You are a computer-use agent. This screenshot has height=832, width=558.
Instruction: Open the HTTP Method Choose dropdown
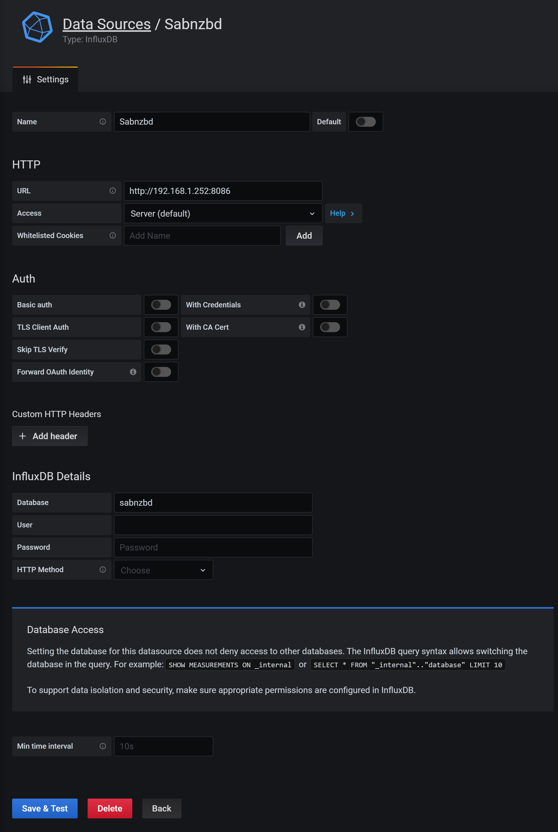click(x=164, y=570)
